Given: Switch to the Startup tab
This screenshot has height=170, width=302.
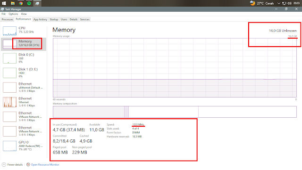Looking at the screenshot, I should click(x=54, y=19).
